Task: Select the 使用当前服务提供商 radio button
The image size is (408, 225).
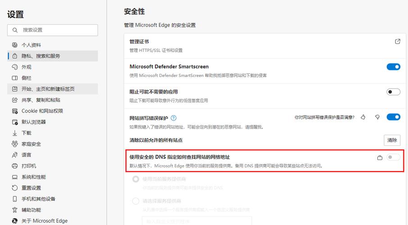Action: (x=136, y=179)
